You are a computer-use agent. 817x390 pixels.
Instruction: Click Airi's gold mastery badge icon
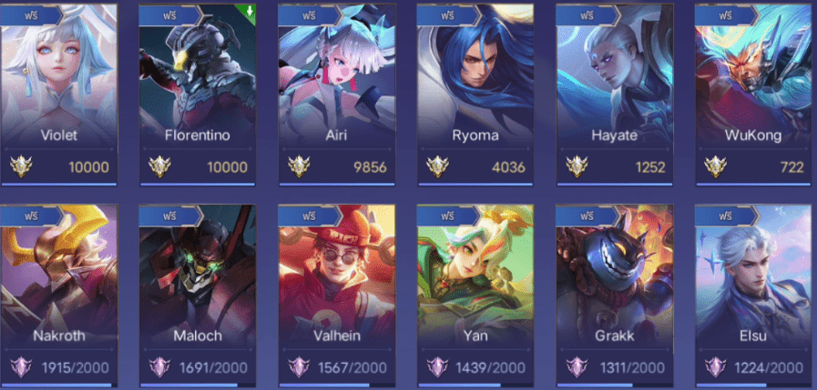pyautogui.click(x=299, y=167)
